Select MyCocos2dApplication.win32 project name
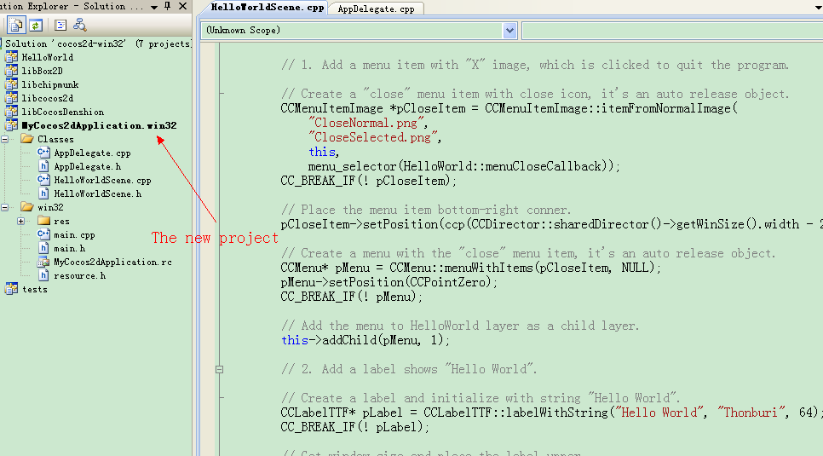823x456 pixels. [x=99, y=125]
